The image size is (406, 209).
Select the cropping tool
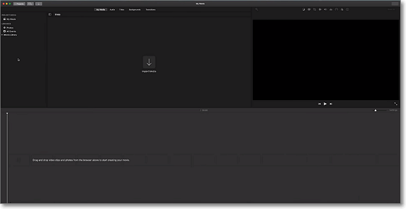[314, 10]
